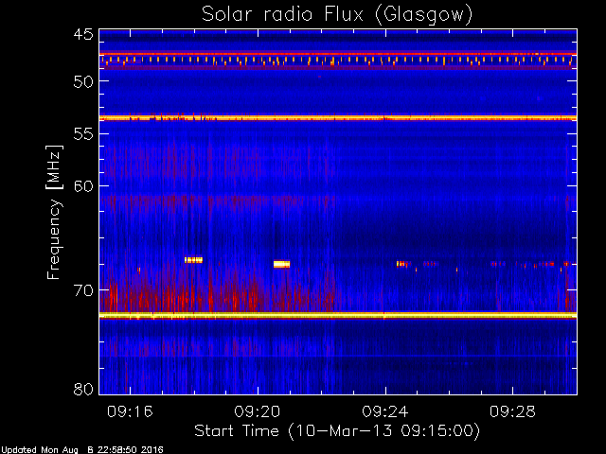Click the 'Solar radio Flux (Glasgow)' title
This screenshot has width=606, height=454.
(x=337, y=15)
